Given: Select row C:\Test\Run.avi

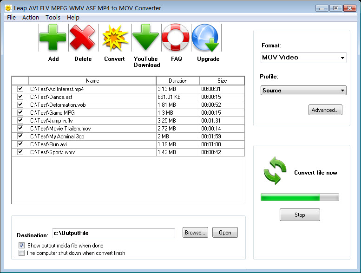Looking at the screenshot, I should pyautogui.click(x=128, y=144).
